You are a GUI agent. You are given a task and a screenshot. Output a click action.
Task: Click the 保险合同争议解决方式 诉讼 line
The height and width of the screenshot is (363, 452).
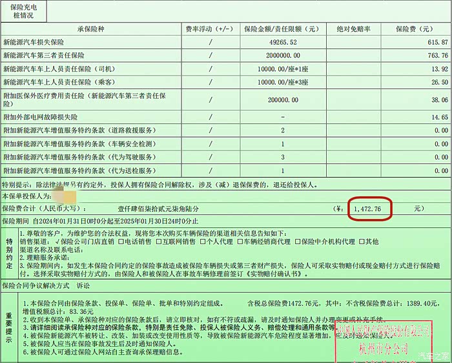46,285
